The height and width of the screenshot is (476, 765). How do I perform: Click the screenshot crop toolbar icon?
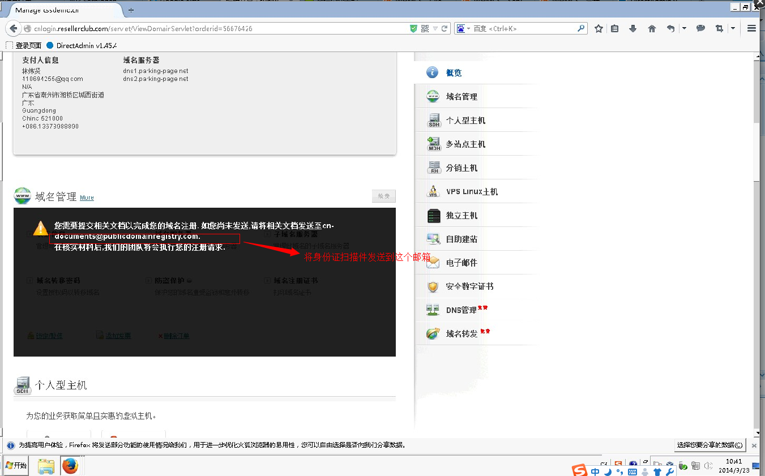coord(719,28)
